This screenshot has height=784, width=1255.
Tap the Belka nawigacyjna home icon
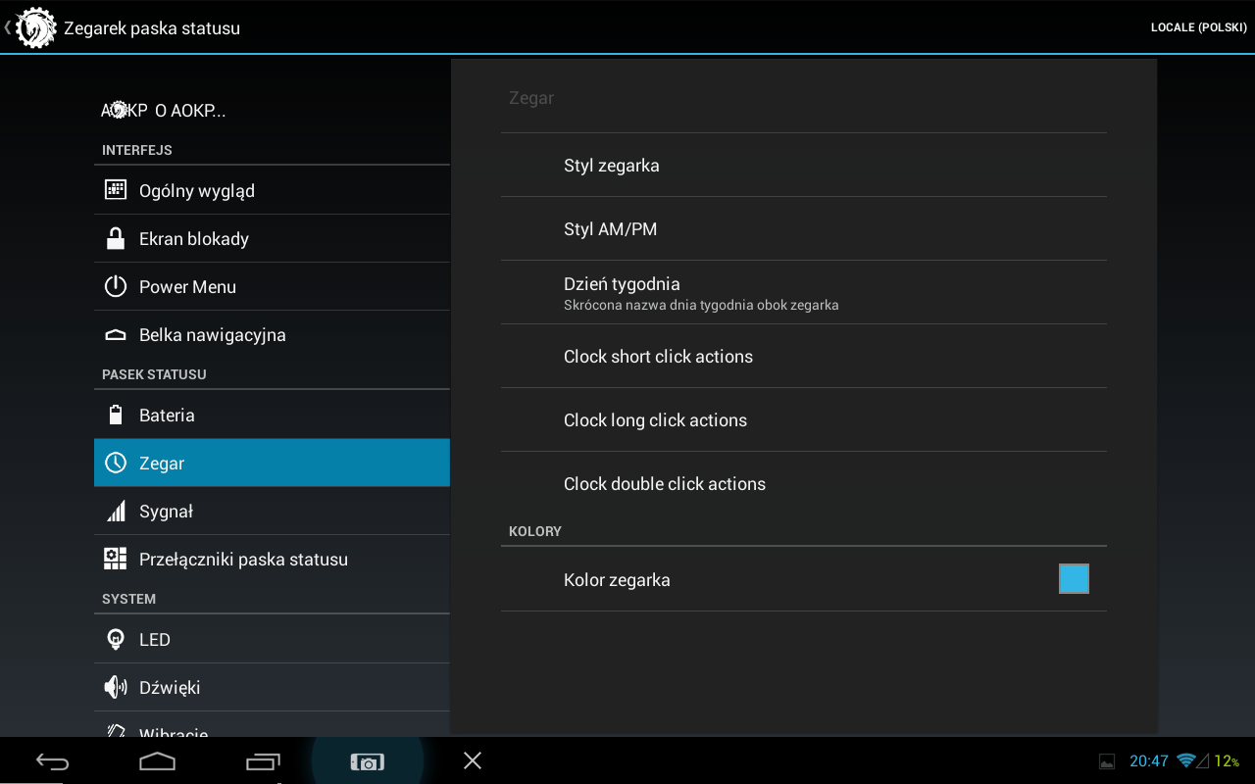coord(116,335)
